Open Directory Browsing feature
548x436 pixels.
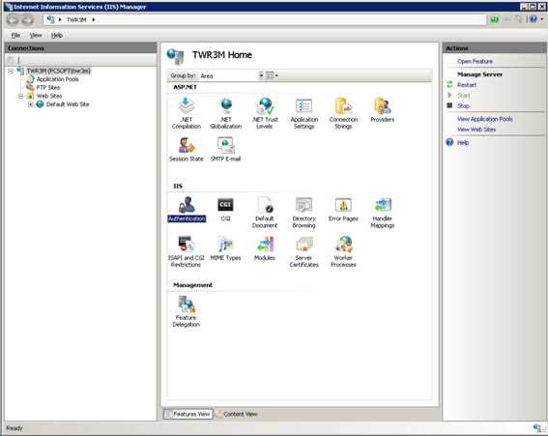pos(304,213)
